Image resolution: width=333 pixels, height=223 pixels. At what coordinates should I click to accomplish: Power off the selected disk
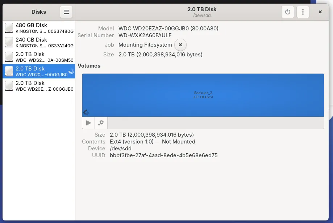288,12
